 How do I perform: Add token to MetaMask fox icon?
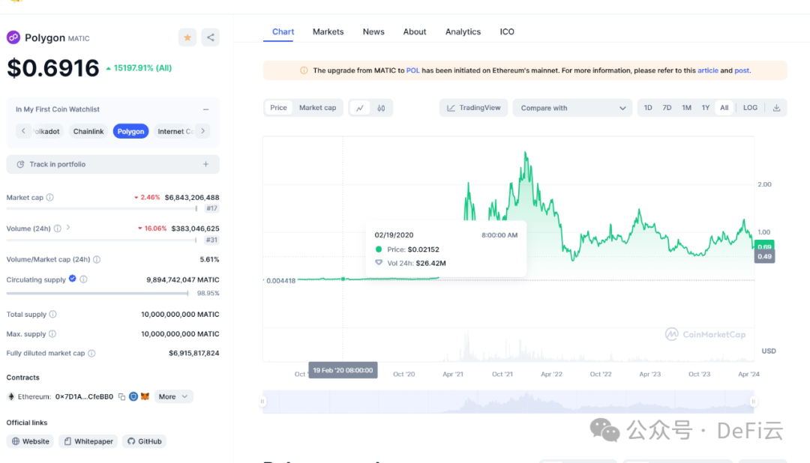tap(145, 397)
